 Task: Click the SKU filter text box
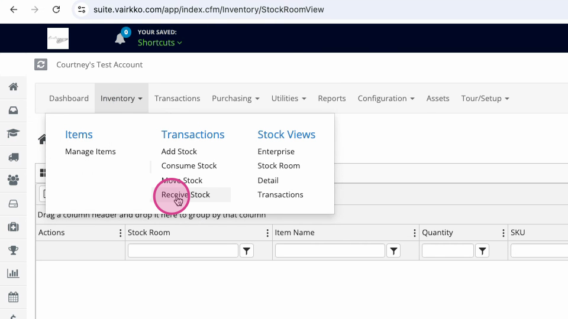[x=540, y=250]
